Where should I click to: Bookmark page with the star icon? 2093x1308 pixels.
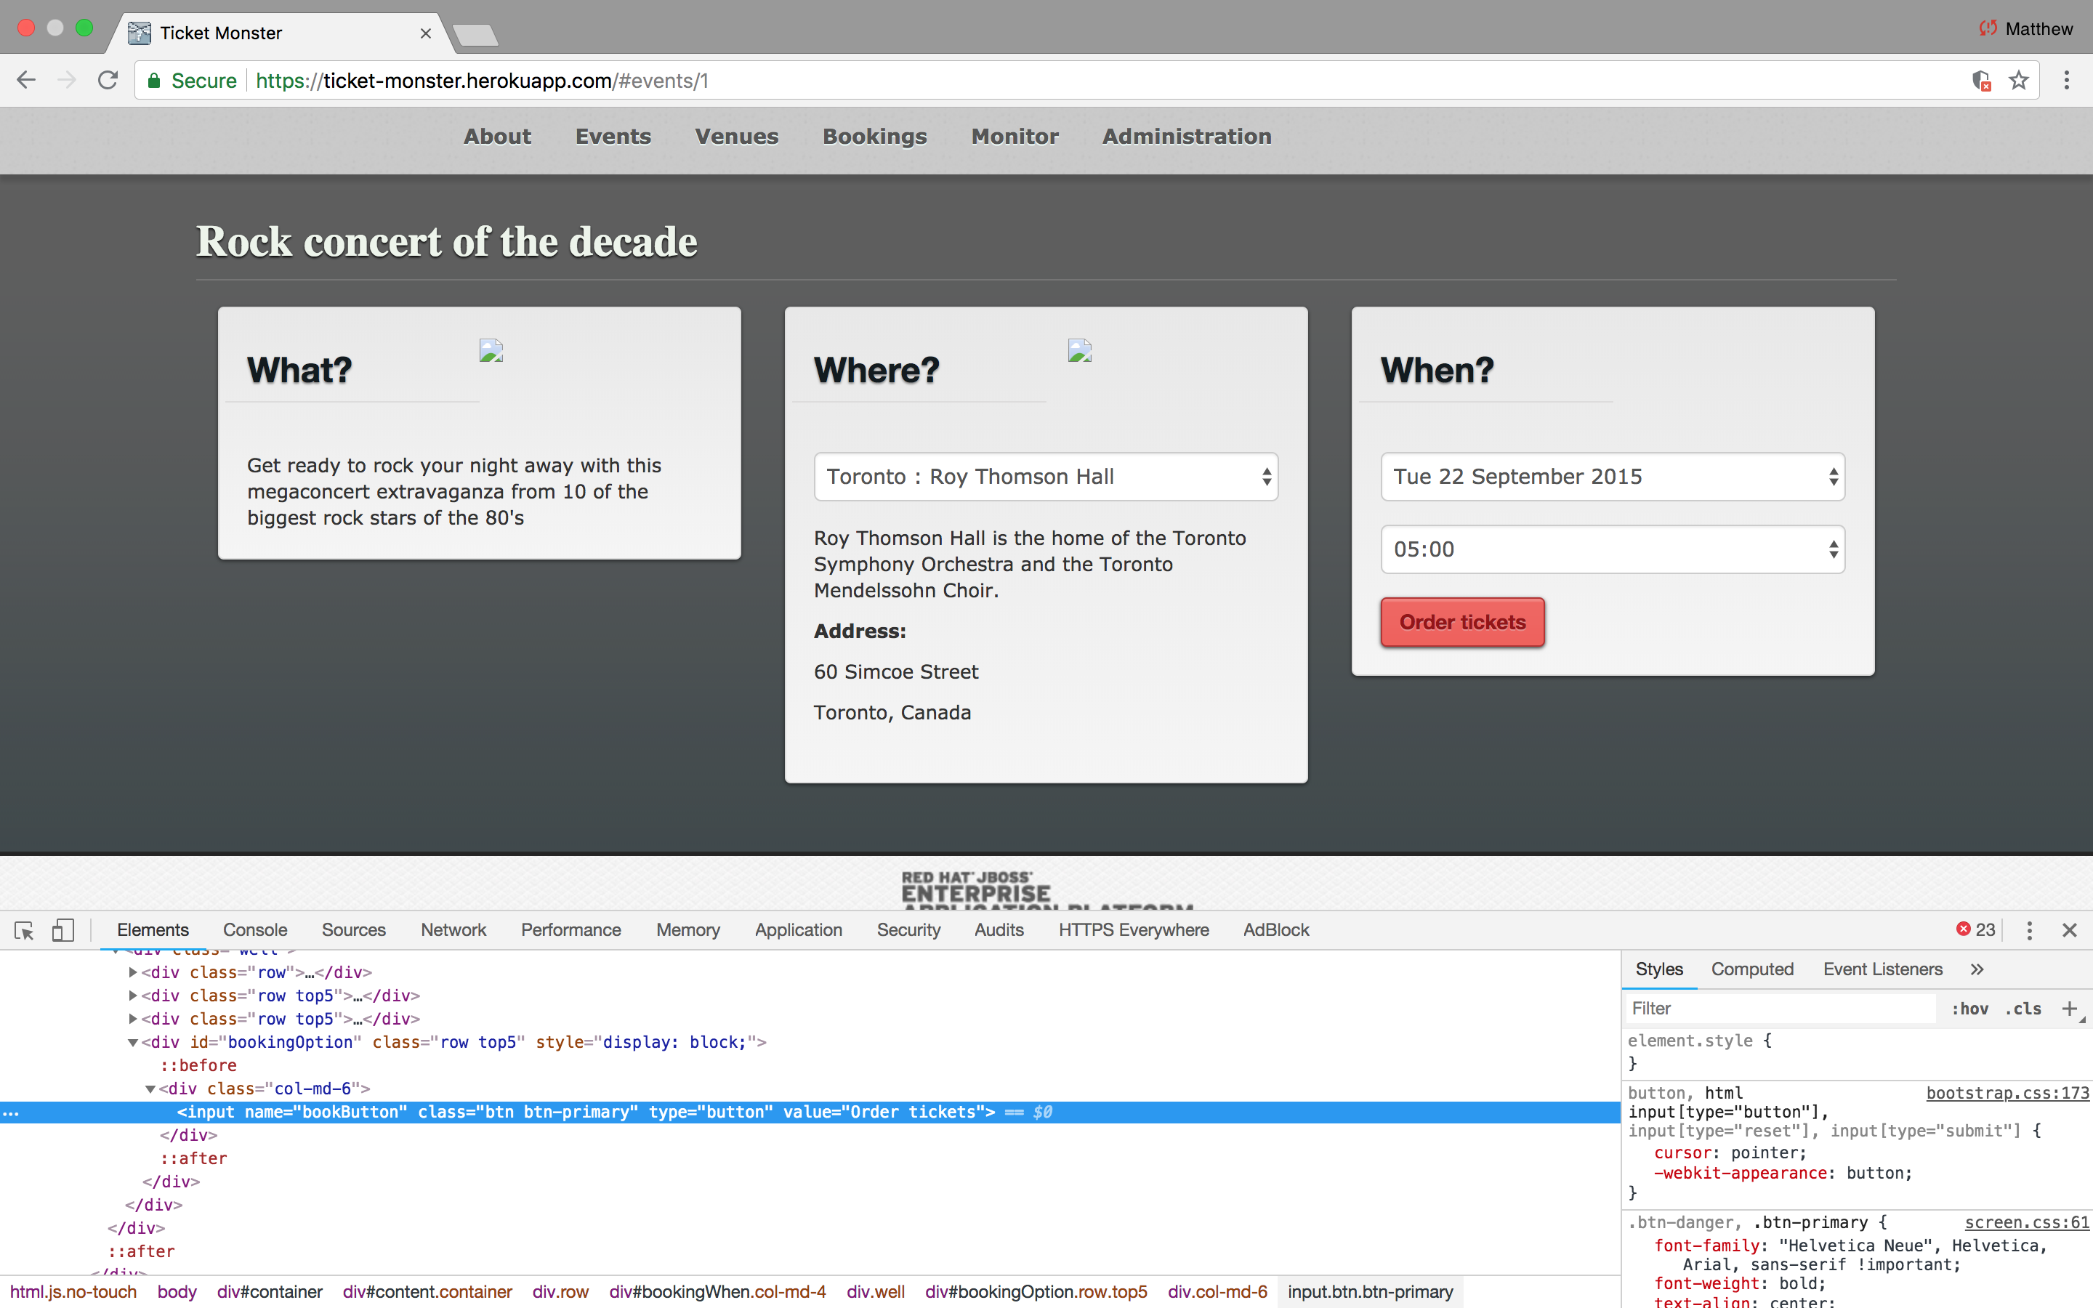(2017, 81)
